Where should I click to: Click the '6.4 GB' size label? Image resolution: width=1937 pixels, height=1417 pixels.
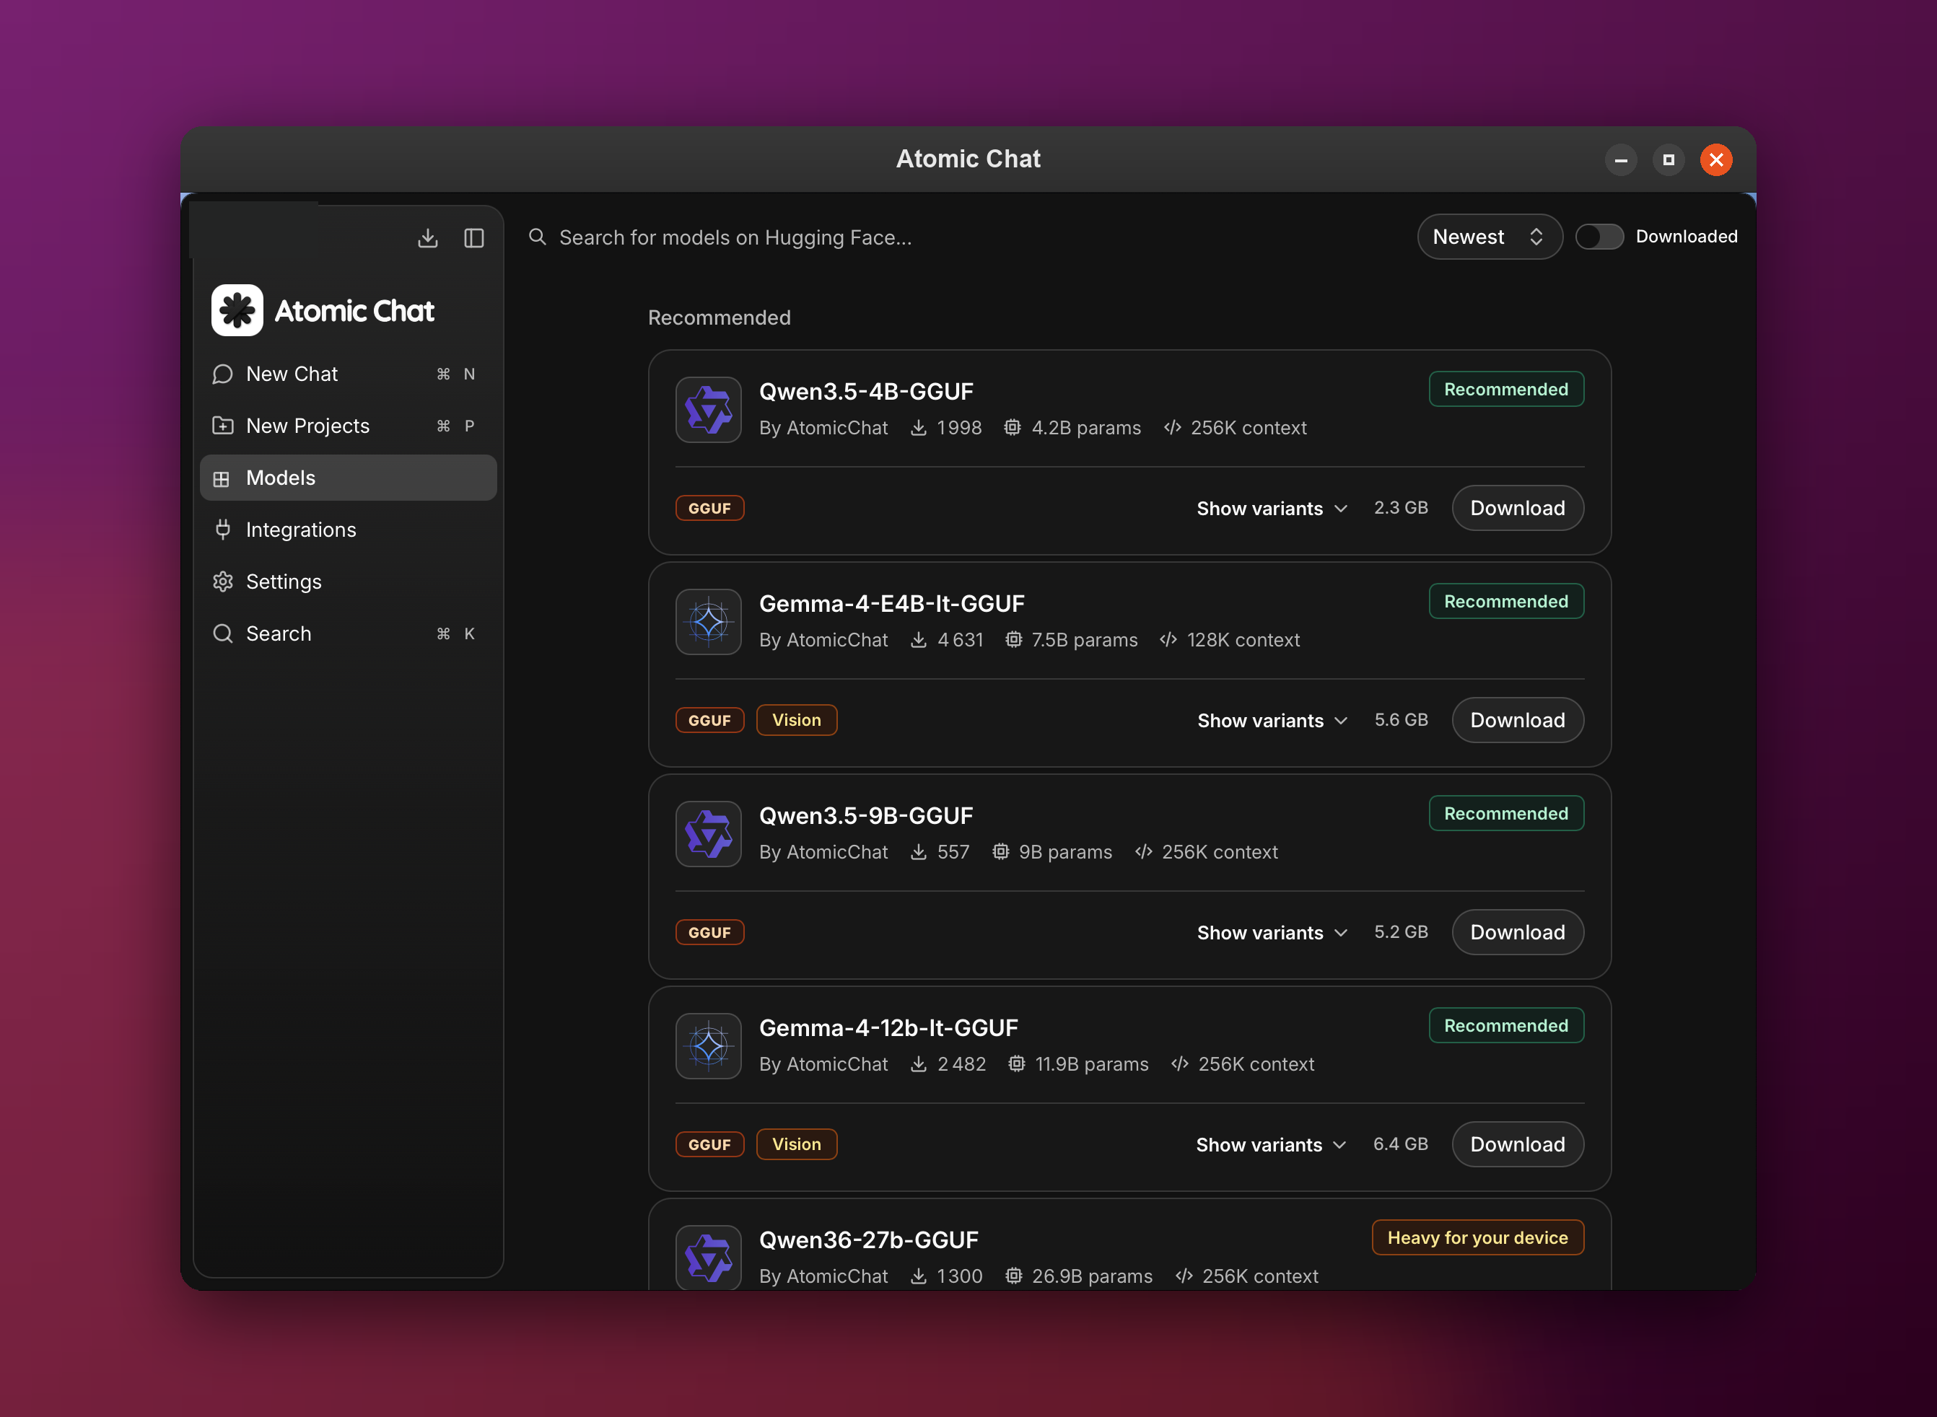pyautogui.click(x=1400, y=1144)
